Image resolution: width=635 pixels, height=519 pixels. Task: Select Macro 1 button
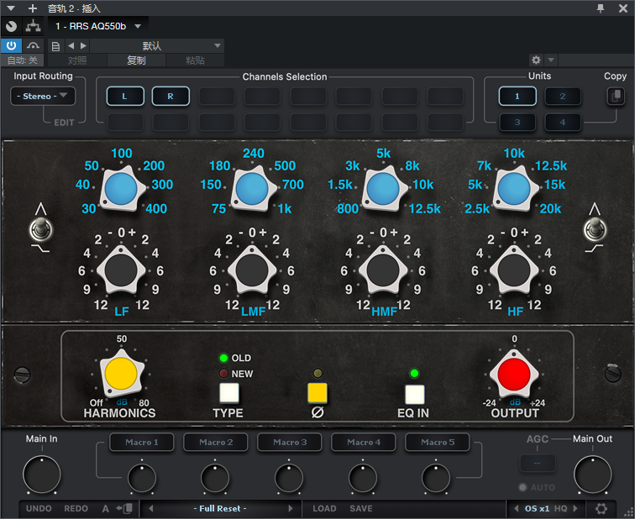click(142, 442)
